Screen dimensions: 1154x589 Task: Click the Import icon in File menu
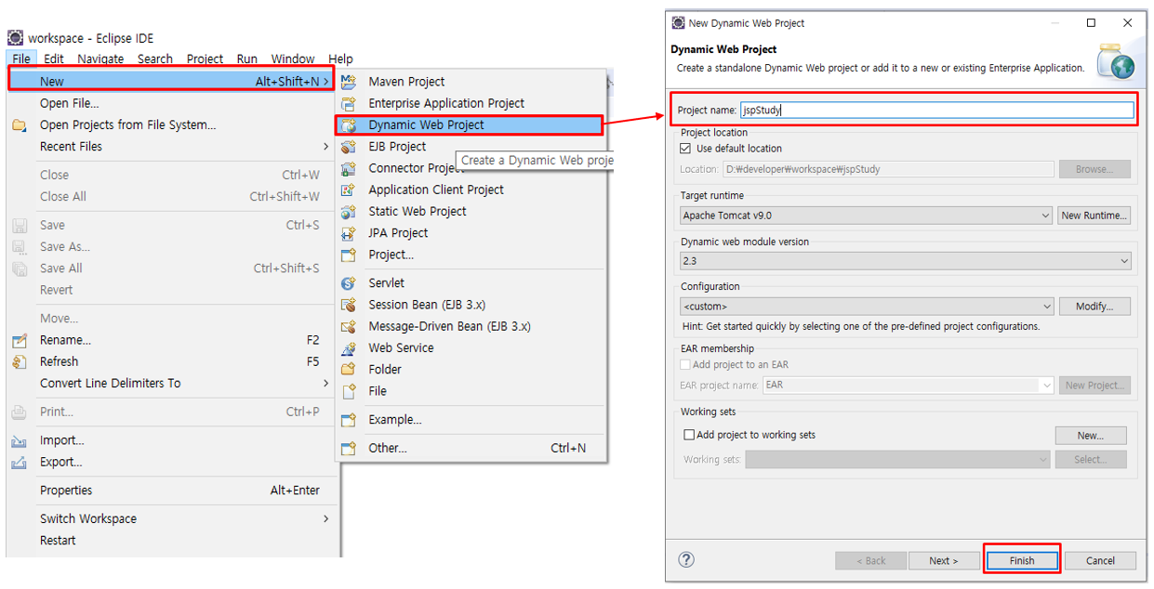pos(20,440)
